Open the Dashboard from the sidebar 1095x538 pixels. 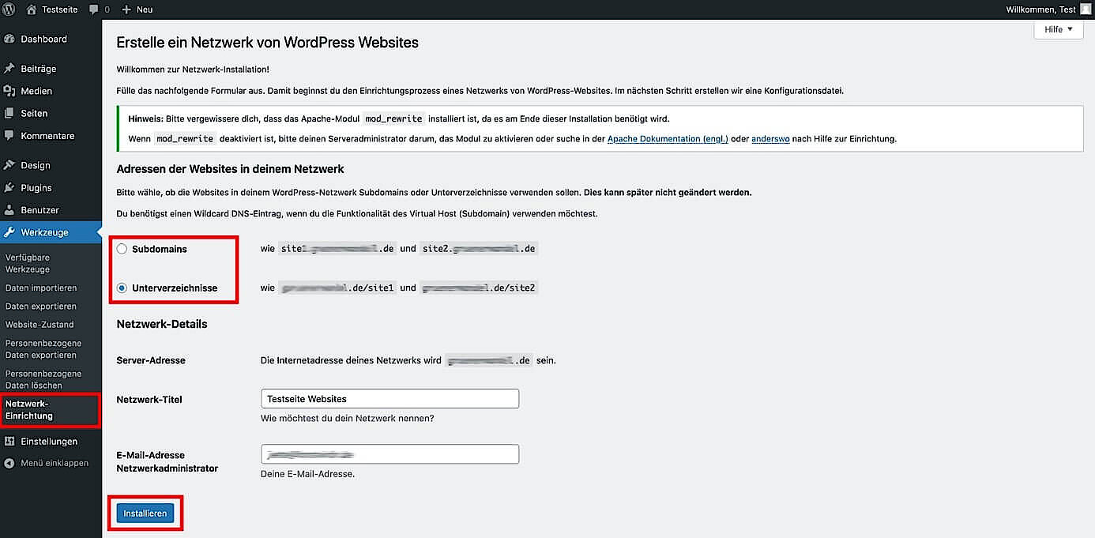tap(43, 38)
